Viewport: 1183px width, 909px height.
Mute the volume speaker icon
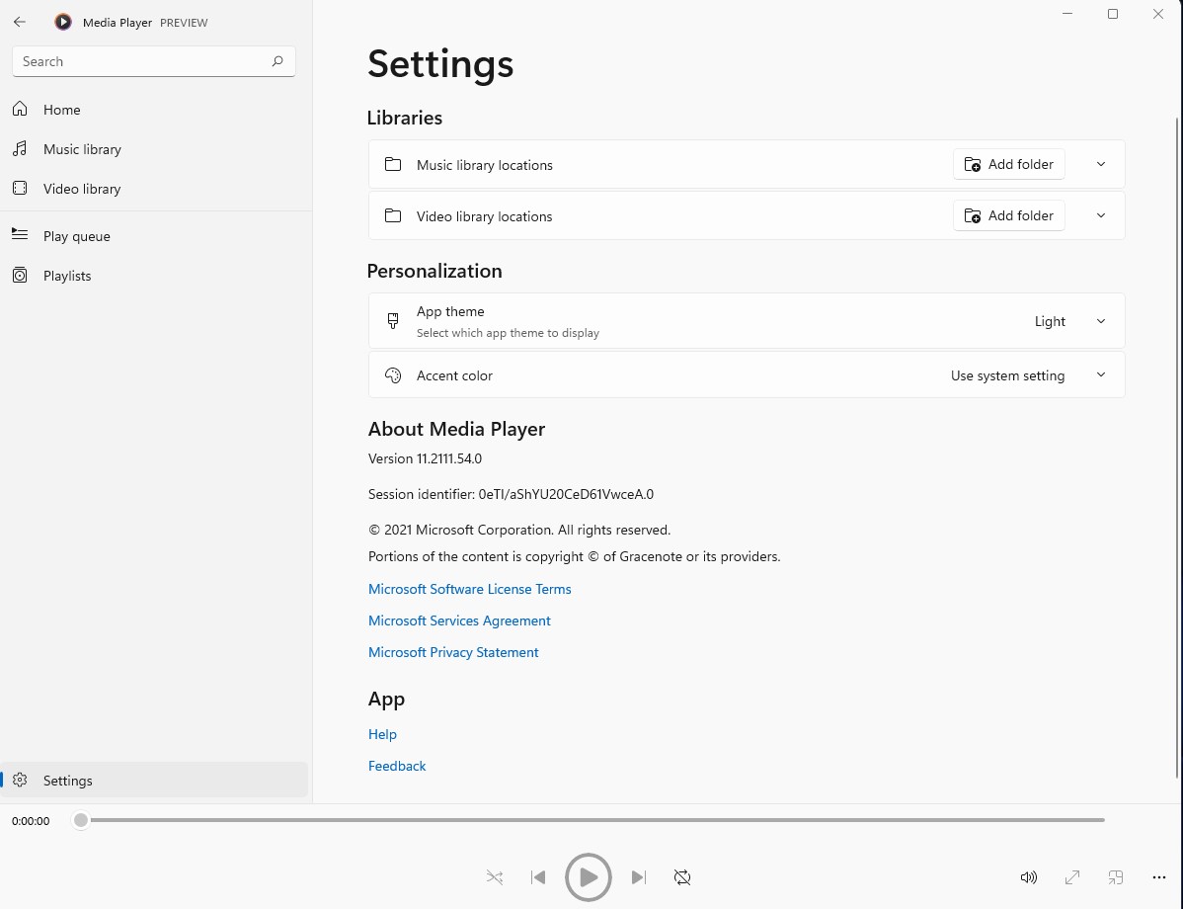tap(1028, 877)
